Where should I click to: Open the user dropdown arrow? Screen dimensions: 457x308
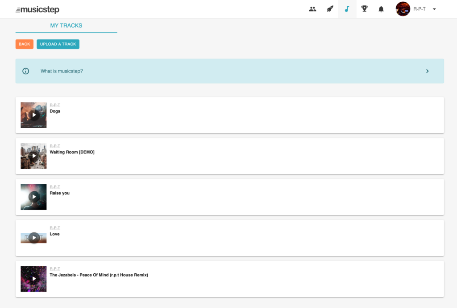(x=434, y=9)
